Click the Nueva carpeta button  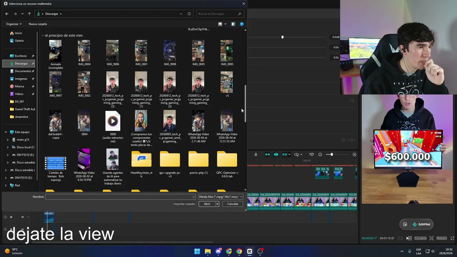[x=38, y=24]
